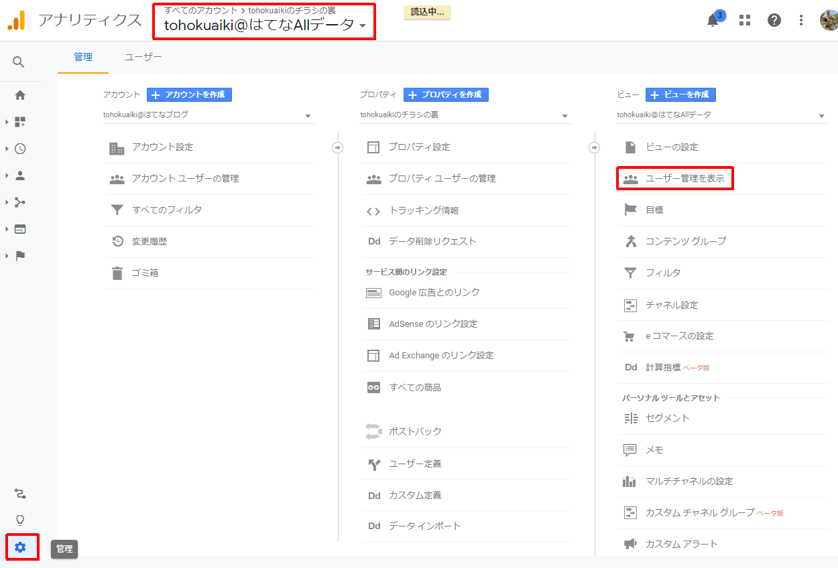Viewport: 838px width, 568px height.
Task: Open the notifications bell
Action: point(713,20)
